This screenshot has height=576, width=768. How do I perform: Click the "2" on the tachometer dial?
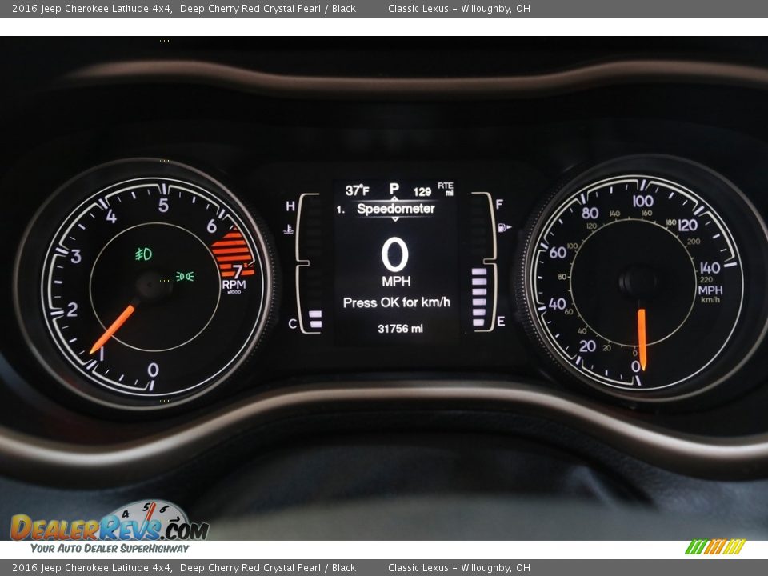(73, 310)
